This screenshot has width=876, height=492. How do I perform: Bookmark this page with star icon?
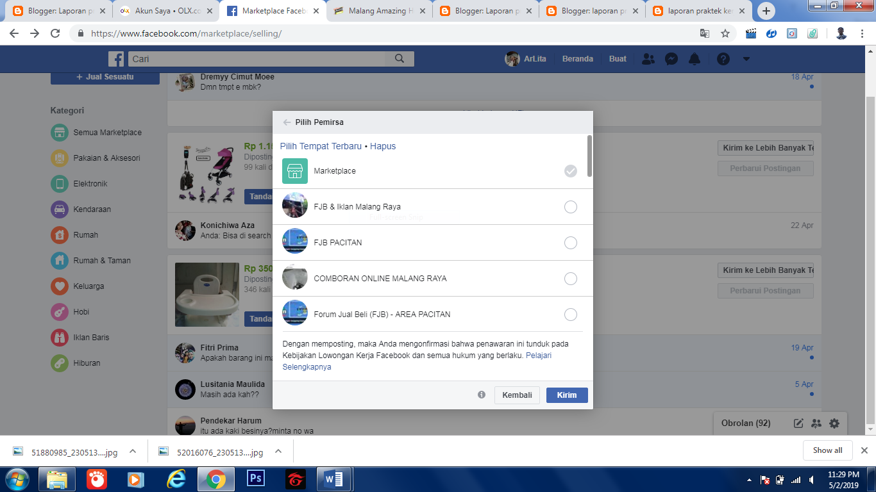[725, 33]
